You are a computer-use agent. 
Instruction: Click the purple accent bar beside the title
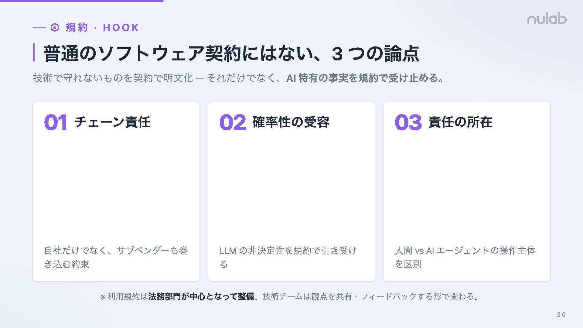click(34, 53)
